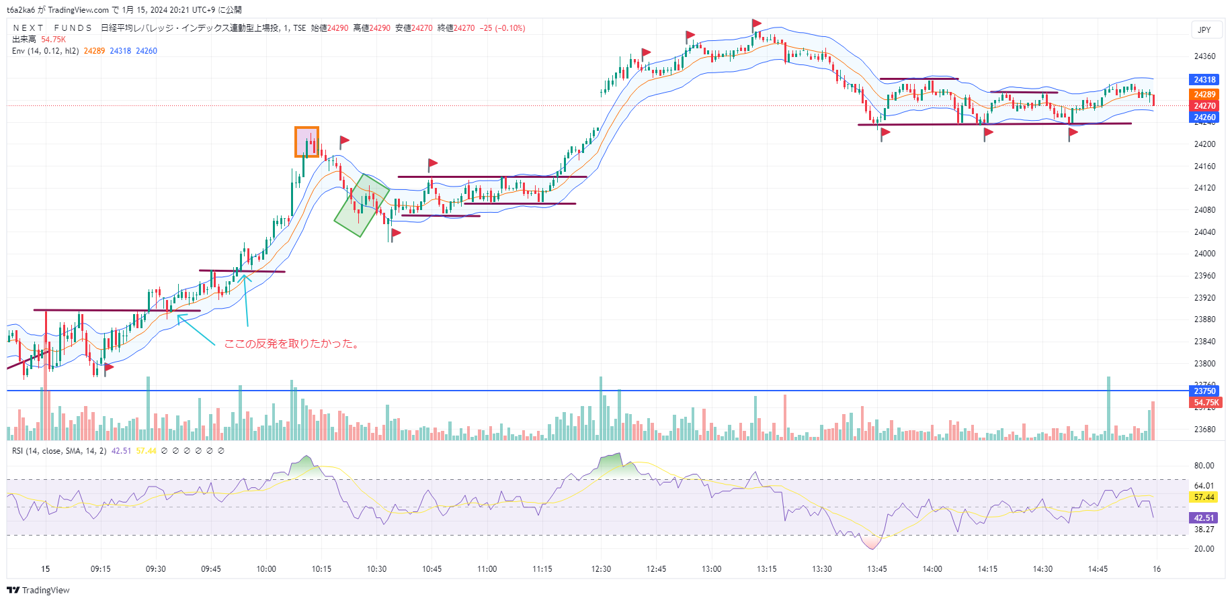
Task: Click the TradingView logo at bottom left
Action: pyautogui.click(x=38, y=590)
